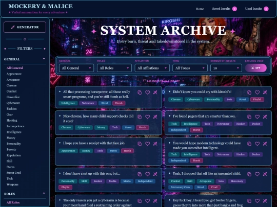Image resolution: width=277 pixels, height=207 pixels.
Task: Filter sidebar by Appearance
Action: click(x=14, y=74)
